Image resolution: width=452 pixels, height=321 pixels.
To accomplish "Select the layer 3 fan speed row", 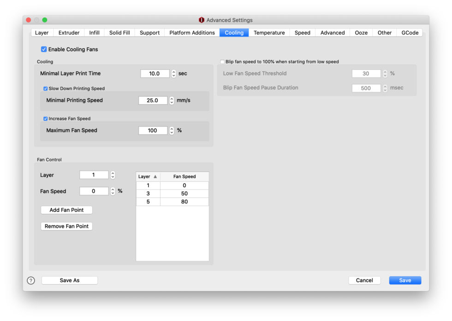I will click(172, 194).
